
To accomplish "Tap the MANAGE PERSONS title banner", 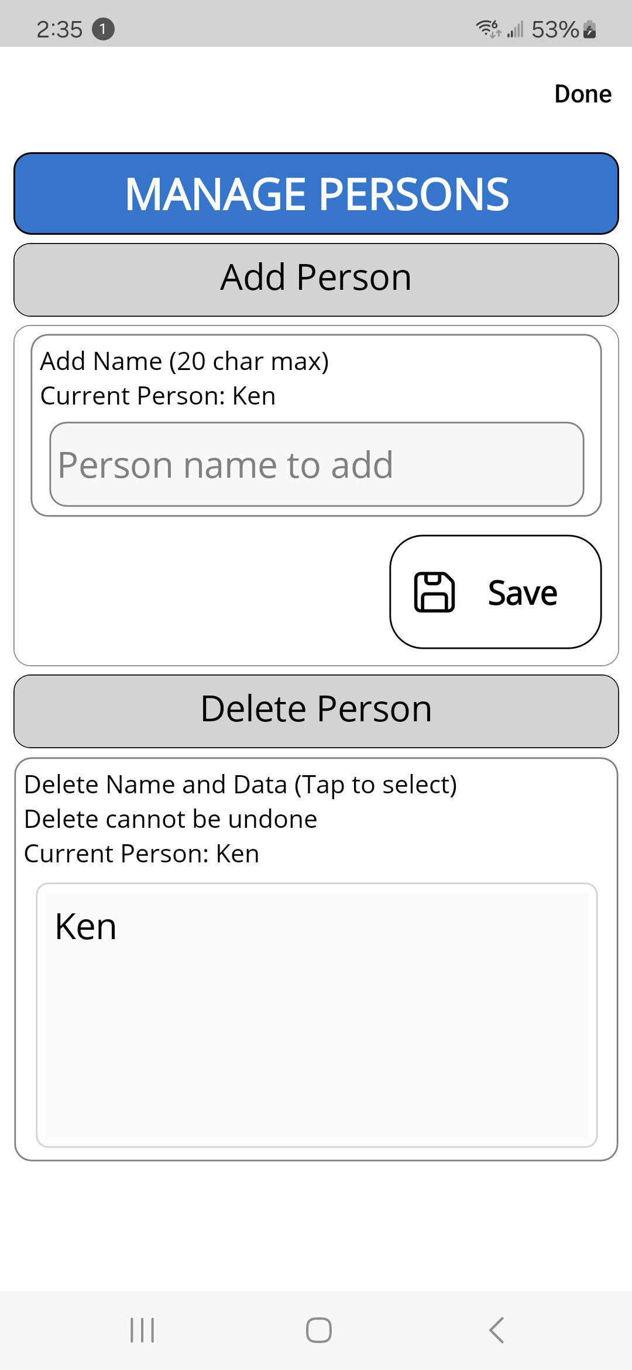I will click(x=316, y=194).
